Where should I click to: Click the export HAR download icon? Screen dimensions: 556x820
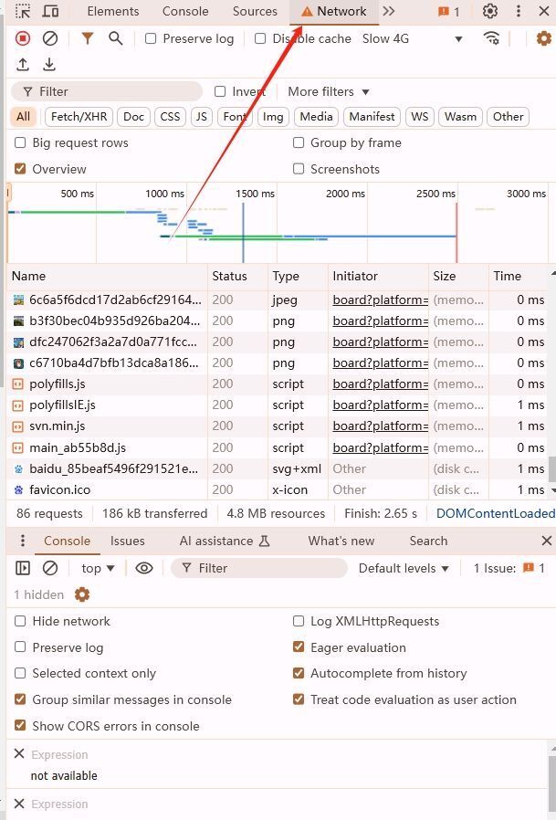49,65
